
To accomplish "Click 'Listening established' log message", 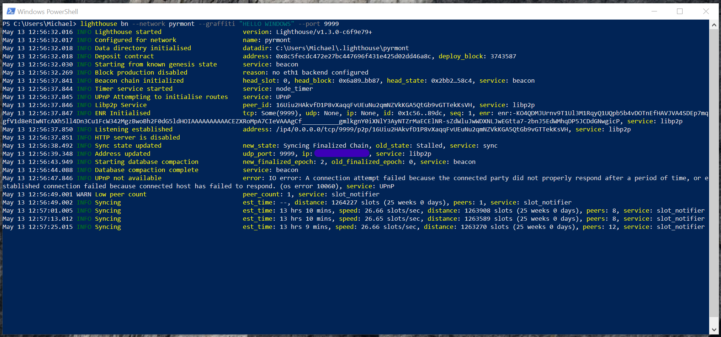I will [134, 129].
